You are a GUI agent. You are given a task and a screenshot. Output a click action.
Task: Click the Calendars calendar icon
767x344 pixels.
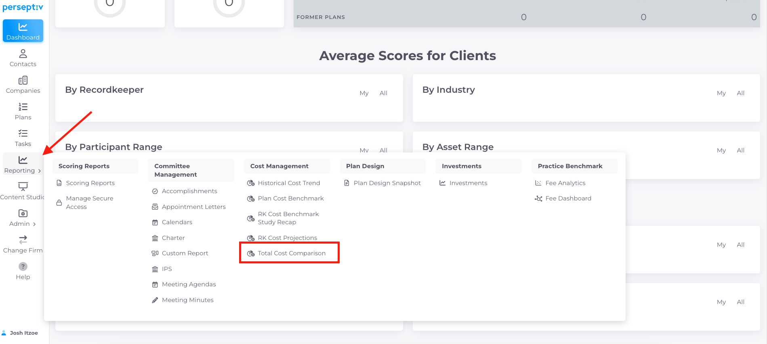coord(155,222)
